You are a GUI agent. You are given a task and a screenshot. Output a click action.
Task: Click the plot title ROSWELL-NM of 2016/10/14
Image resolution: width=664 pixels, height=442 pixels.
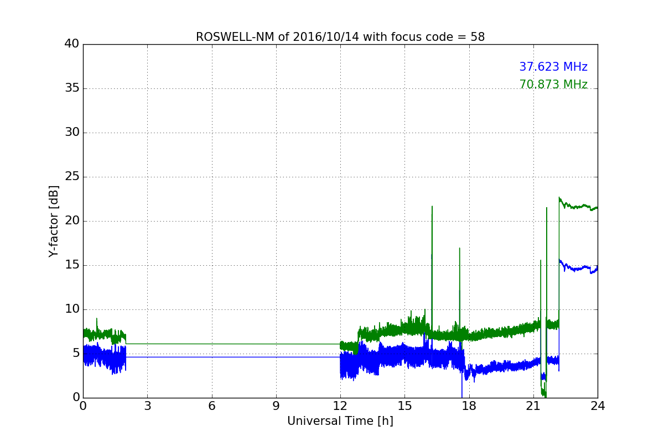click(340, 37)
